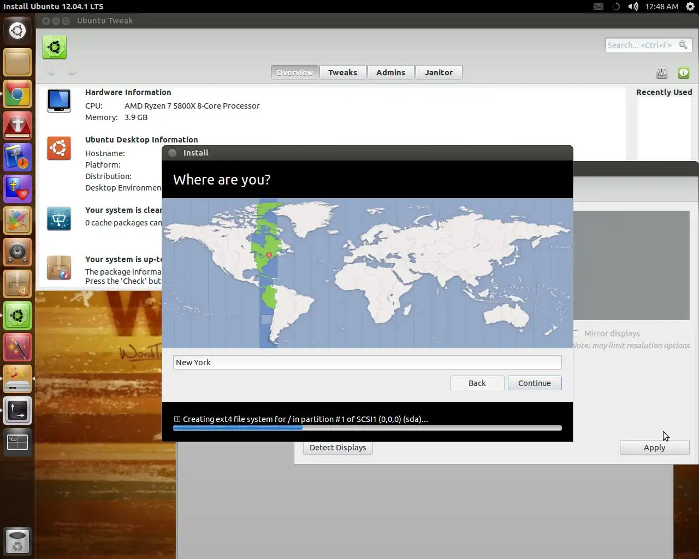Open the red Bible study app icon
The image size is (699, 559).
tap(17, 126)
